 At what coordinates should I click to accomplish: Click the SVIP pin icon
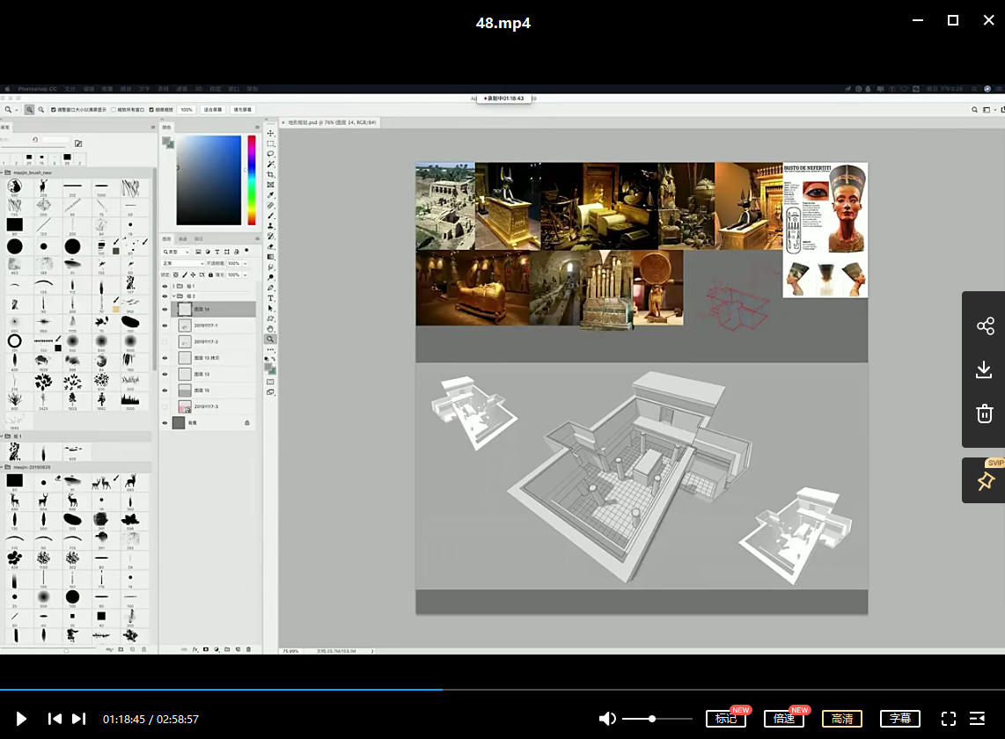pyautogui.click(x=985, y=481)
